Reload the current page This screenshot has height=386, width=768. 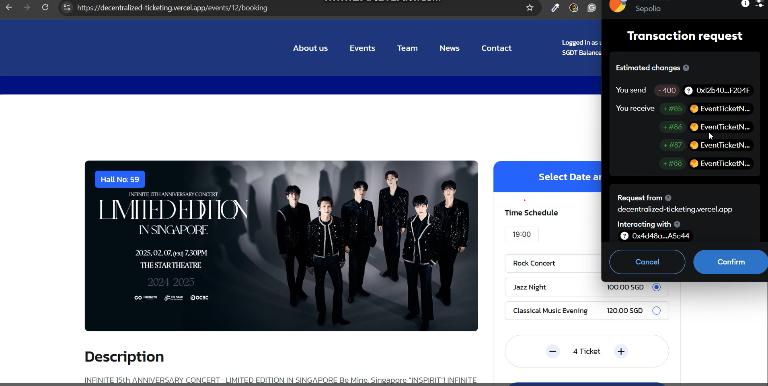point(45,7)
